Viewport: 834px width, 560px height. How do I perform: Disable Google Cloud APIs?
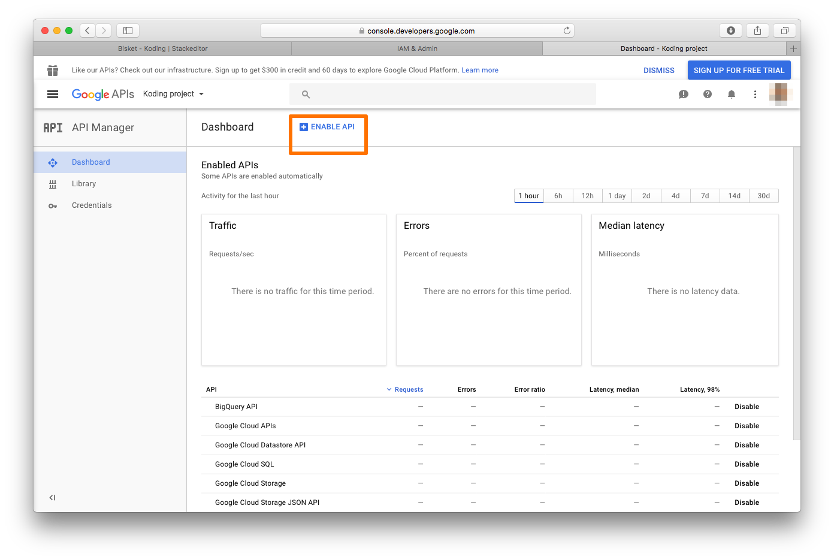tap(747, 426)
